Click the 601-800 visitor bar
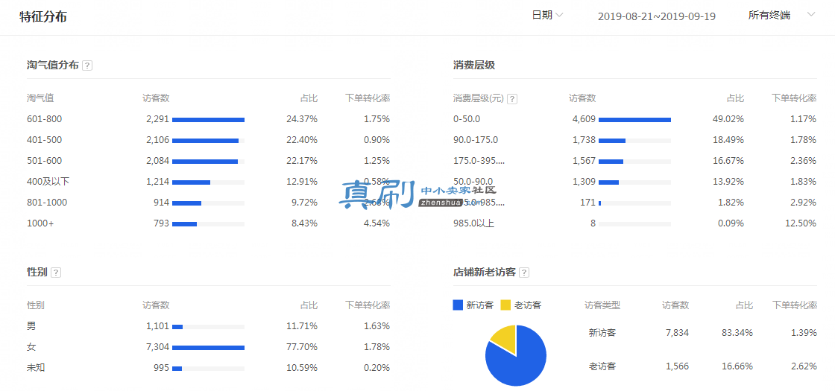The width and height of the screenshot is (835, 391). pos(208,120)
